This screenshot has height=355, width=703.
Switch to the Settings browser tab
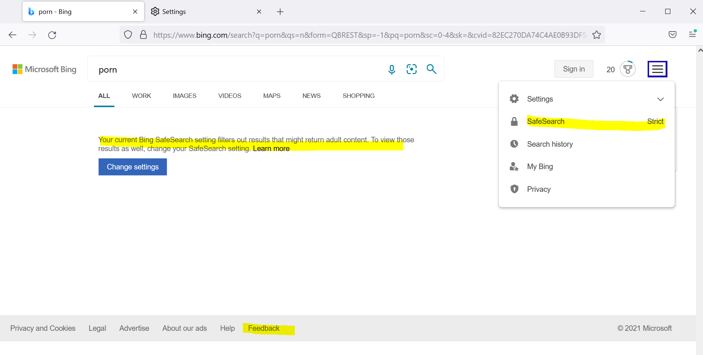click(174, 11)
